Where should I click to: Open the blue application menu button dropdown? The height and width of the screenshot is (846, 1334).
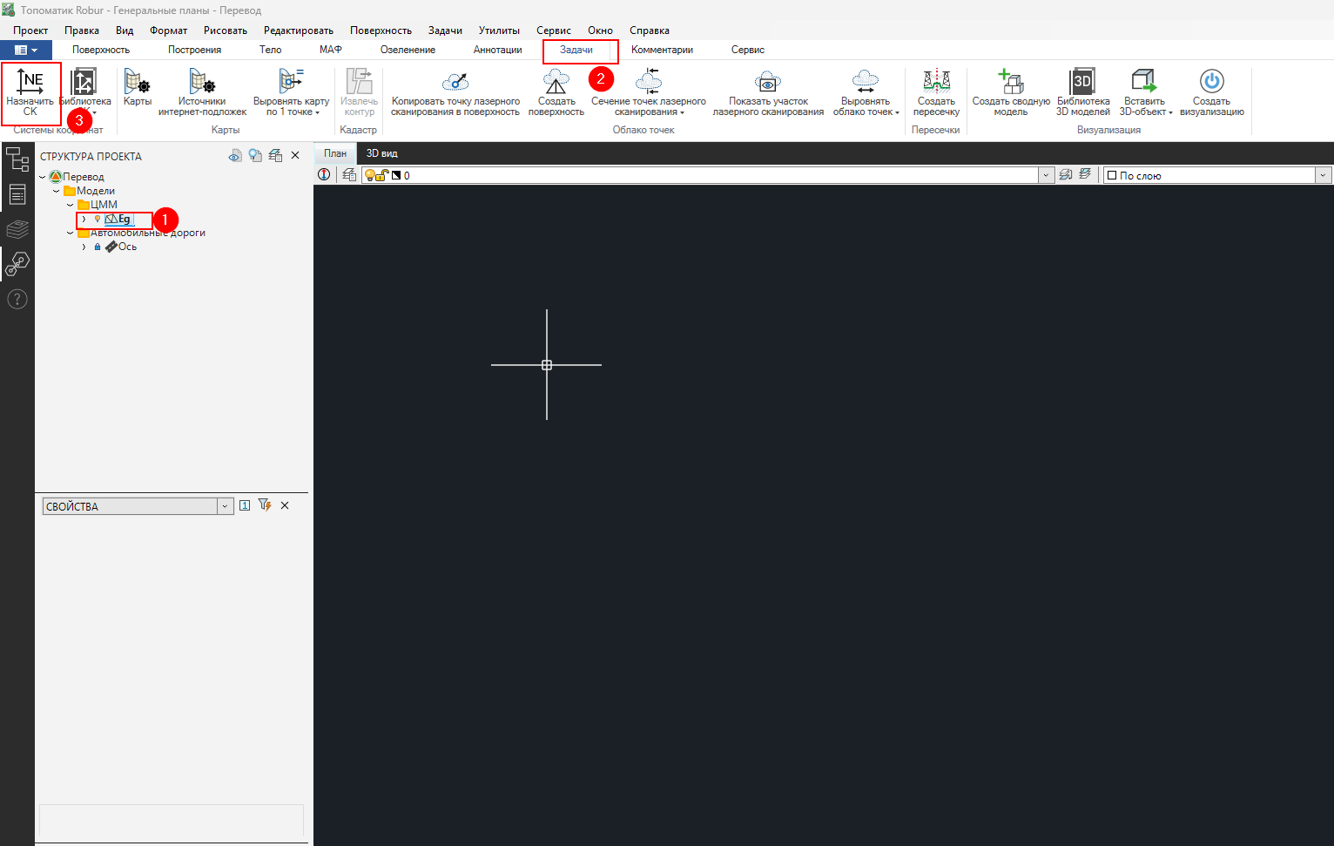pos(26,50)
